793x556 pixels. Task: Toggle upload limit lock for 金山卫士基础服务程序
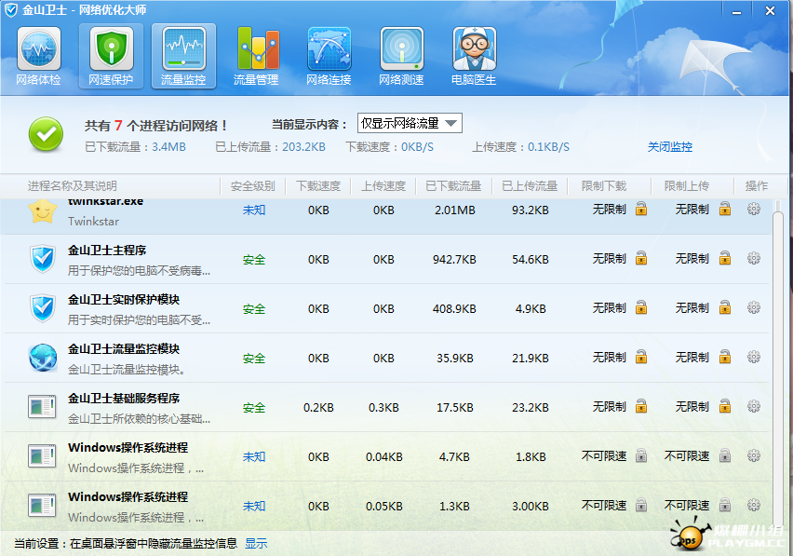pos(724,407)
